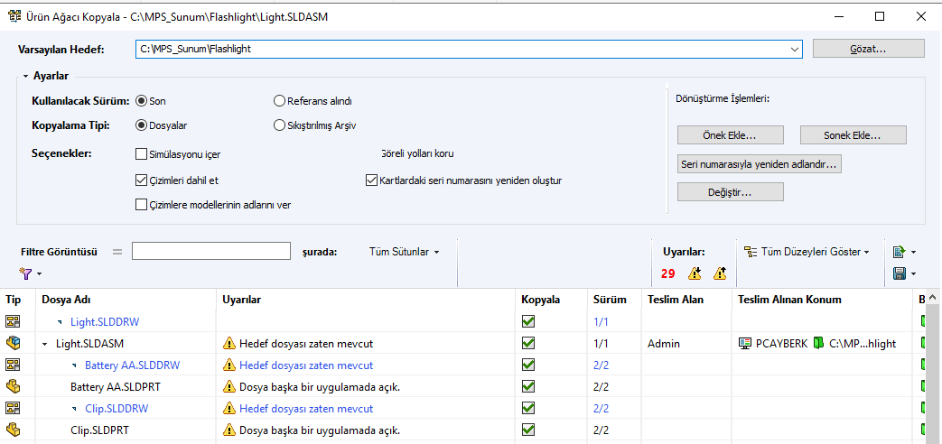The height and width of the screenshot is (444, 942).
Task: Open the Varsayılan Hedef path dropdown arrow
Action: (x=795, y=50)
